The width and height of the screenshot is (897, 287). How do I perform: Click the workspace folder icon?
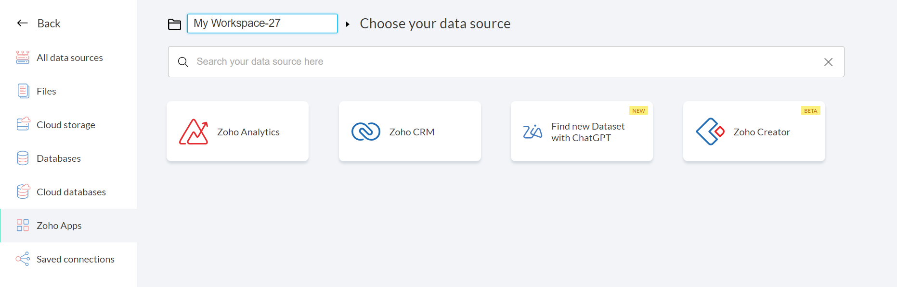coord(174,24)
